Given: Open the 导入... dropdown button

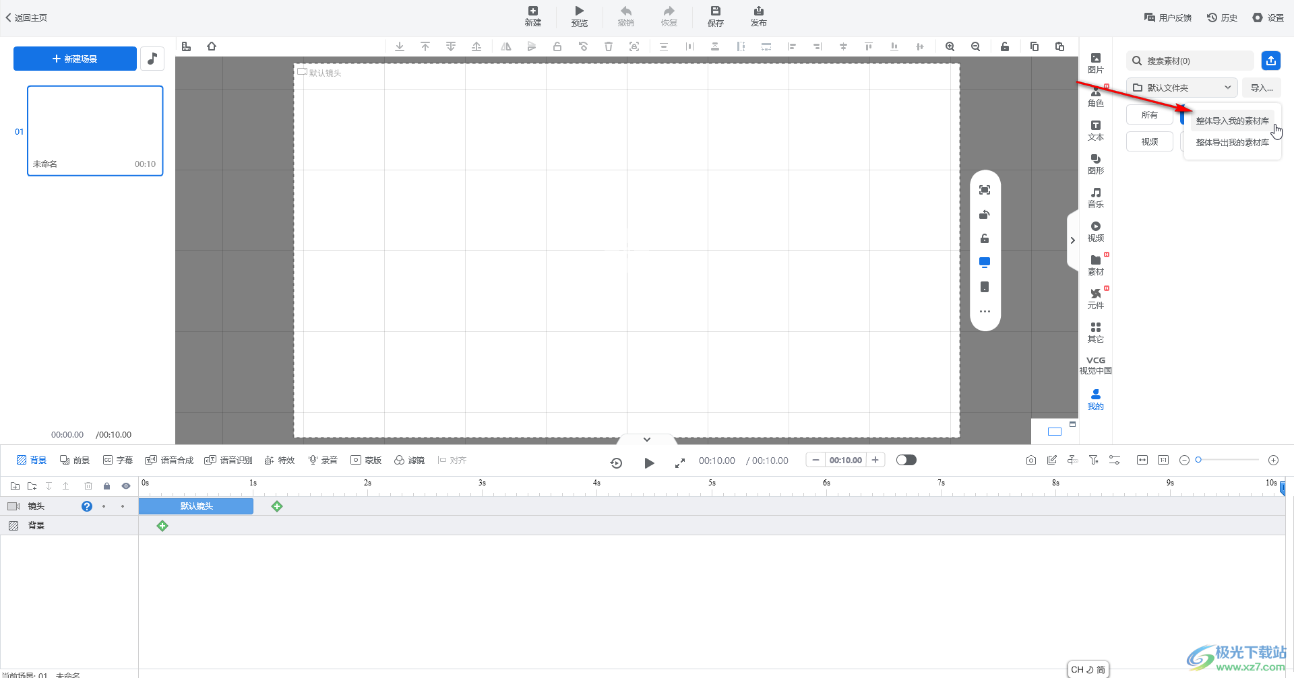Looking at the screenshot, I should point(1262,88).
